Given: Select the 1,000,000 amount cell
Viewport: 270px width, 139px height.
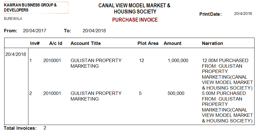Looking at the screenshot, I should point(178,61).
